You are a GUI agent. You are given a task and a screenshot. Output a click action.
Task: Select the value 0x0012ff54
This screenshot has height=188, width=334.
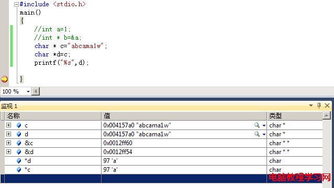tap(118, 152)
